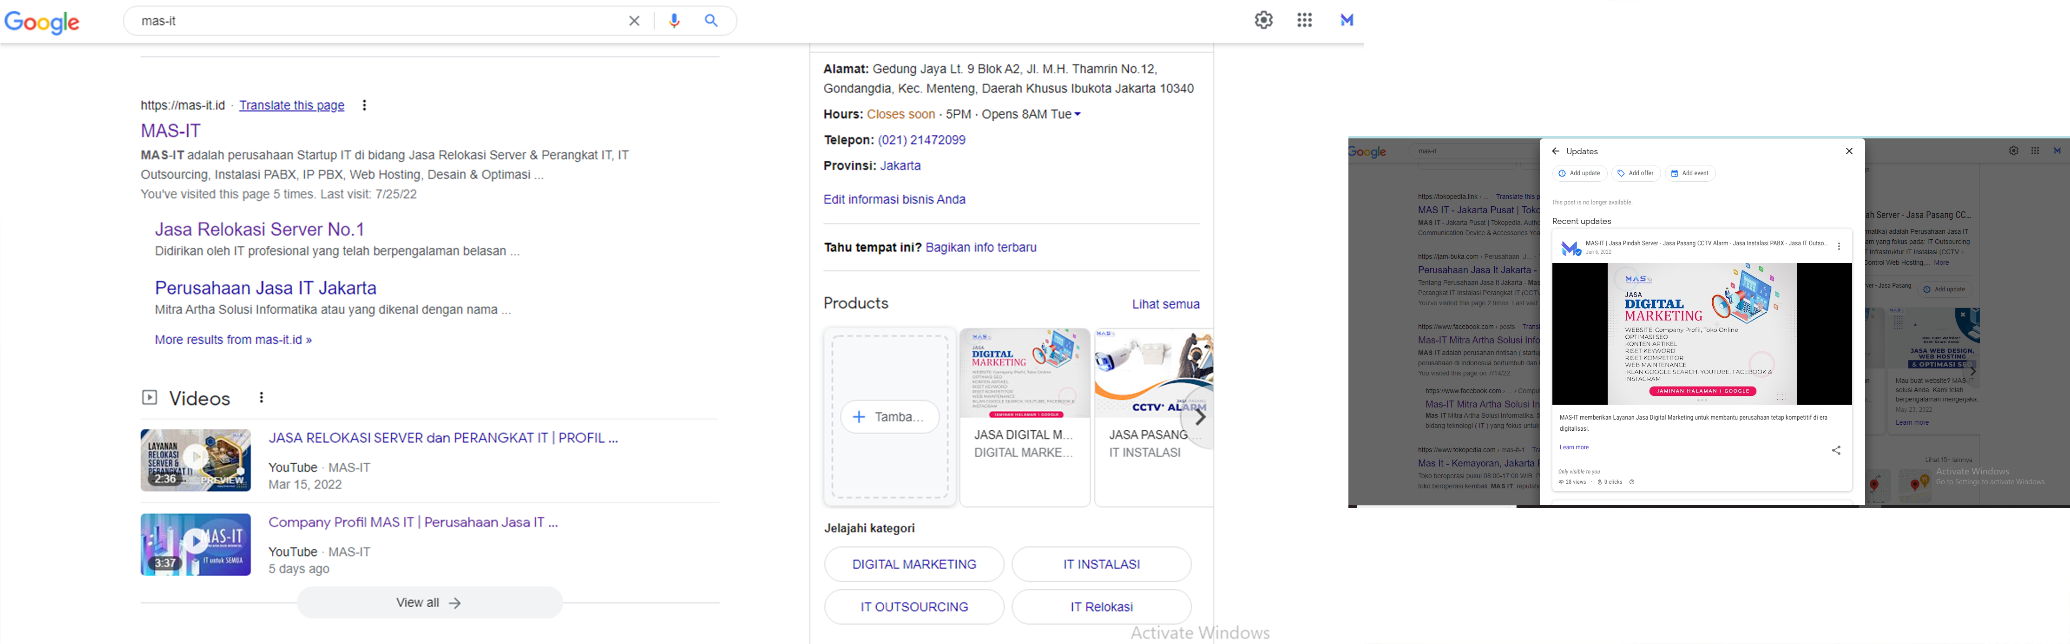Click More results from mas-it.id
This screenshot has width=2070, height=644.
[x=233, y=340]
